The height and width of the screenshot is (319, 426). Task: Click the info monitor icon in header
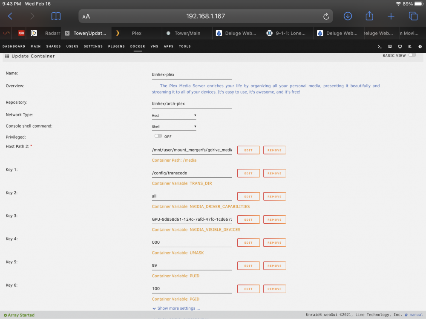[x=400, y=47]
